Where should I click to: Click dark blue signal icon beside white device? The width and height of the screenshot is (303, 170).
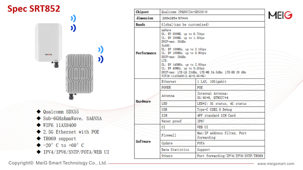(x=75, y=28)
